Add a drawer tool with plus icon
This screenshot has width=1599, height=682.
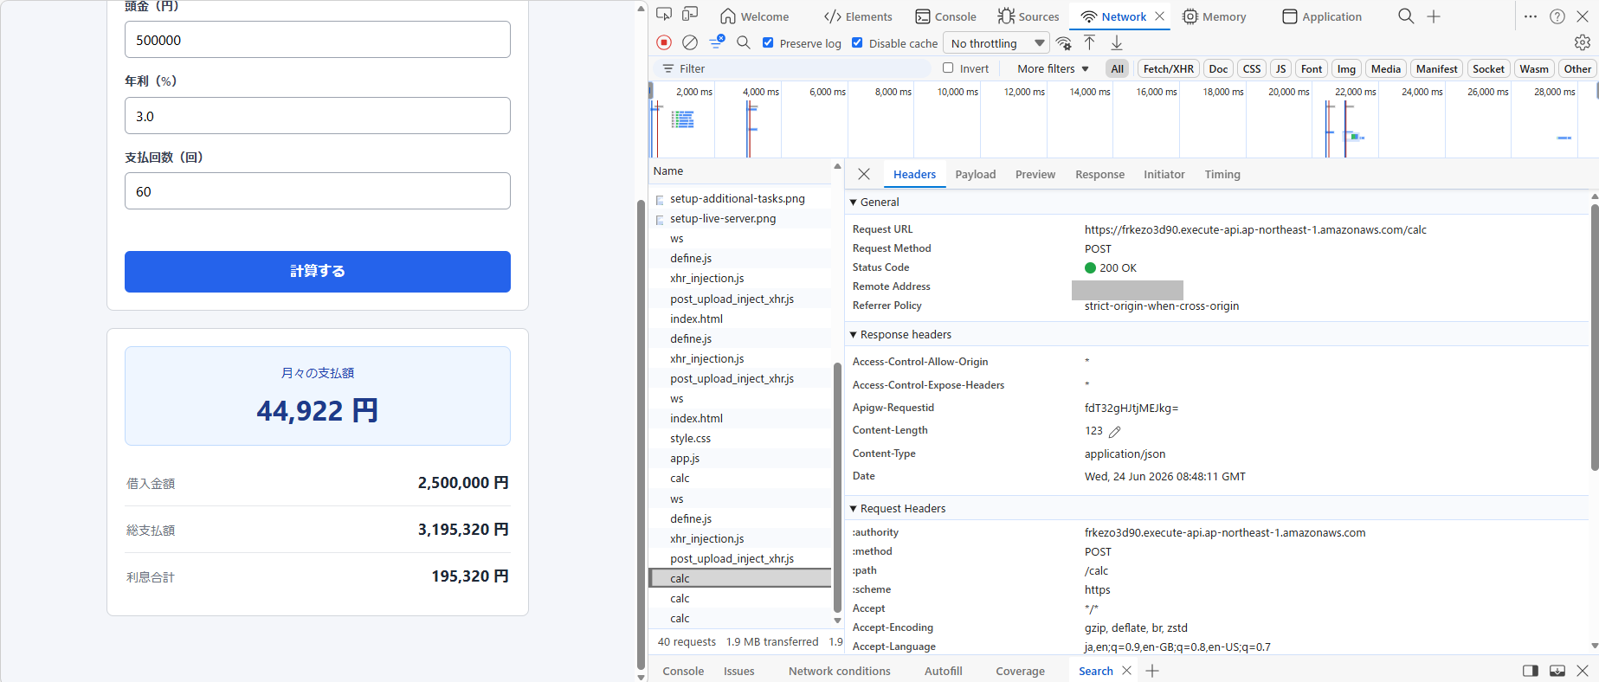pos(1152,671)
